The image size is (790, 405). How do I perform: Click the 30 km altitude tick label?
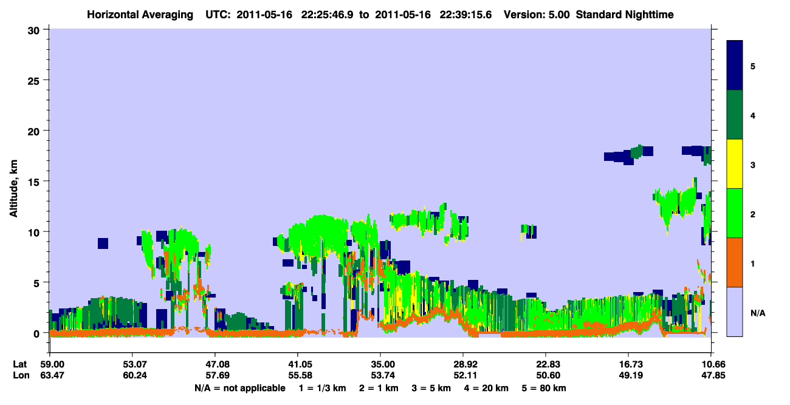pos(33,30)
